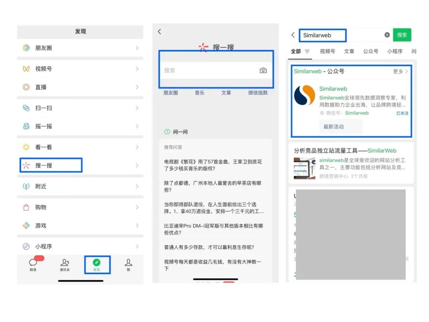Switch to the 视频号 results tab
The image size is (429, 322).
point(327,51)
